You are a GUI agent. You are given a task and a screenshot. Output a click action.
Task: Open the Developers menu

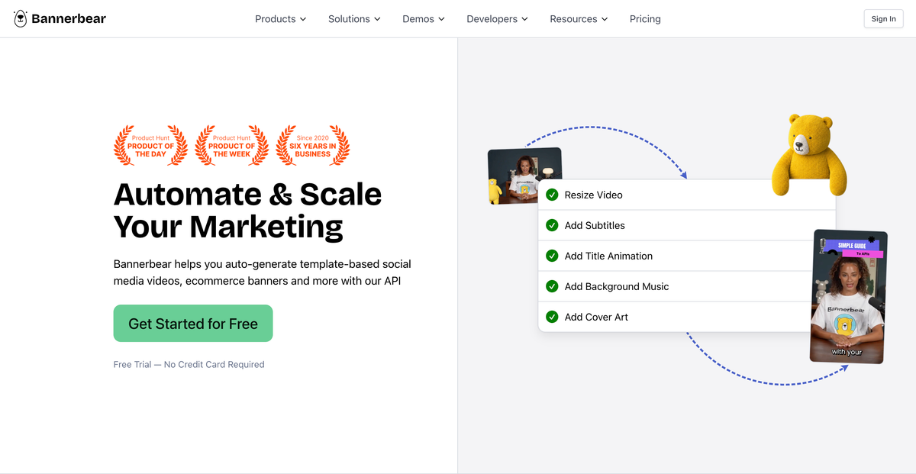click(498, 19)
